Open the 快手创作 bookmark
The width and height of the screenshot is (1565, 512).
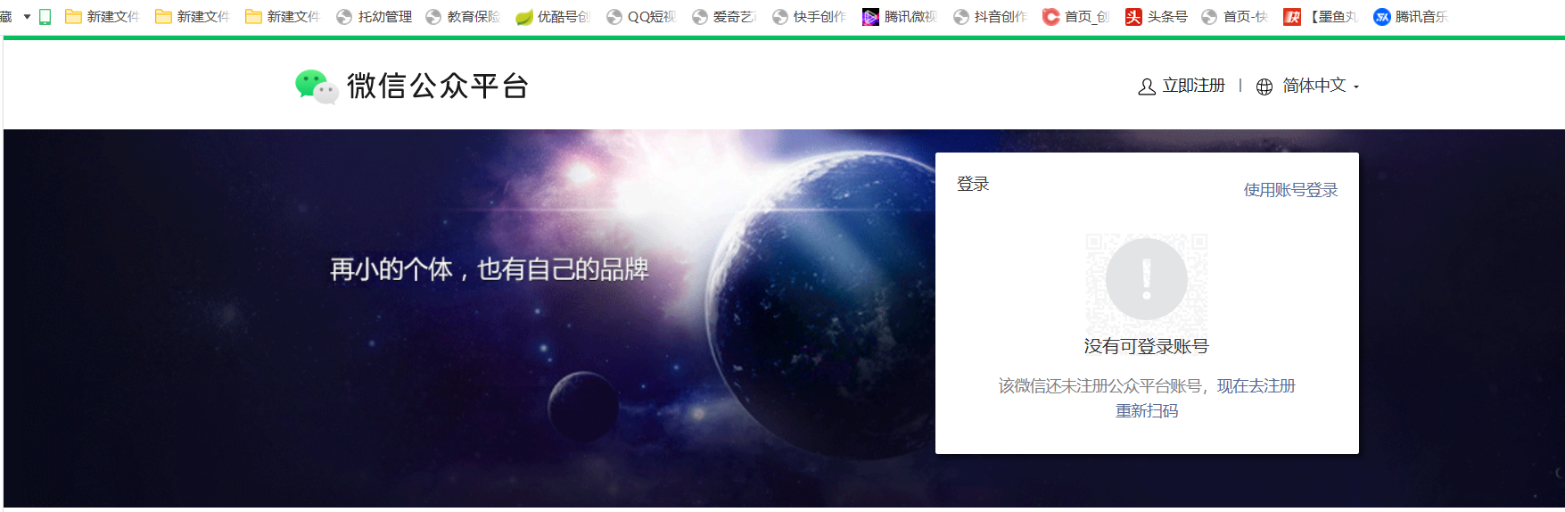click(x=809, y=17)
